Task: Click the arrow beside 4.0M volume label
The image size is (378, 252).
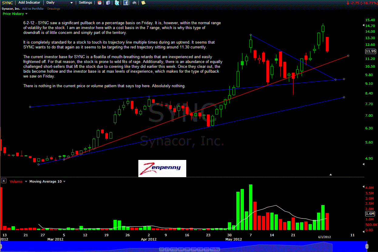Action: click(364, 187)
